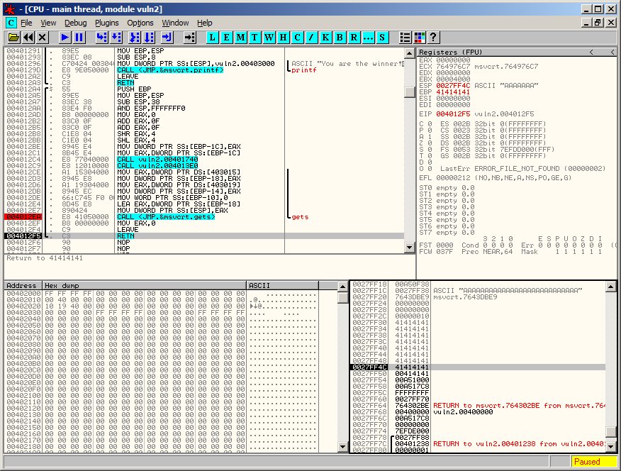621x471 pixels.
Task: Open the Plugins menu
Action: coord(107,23)
